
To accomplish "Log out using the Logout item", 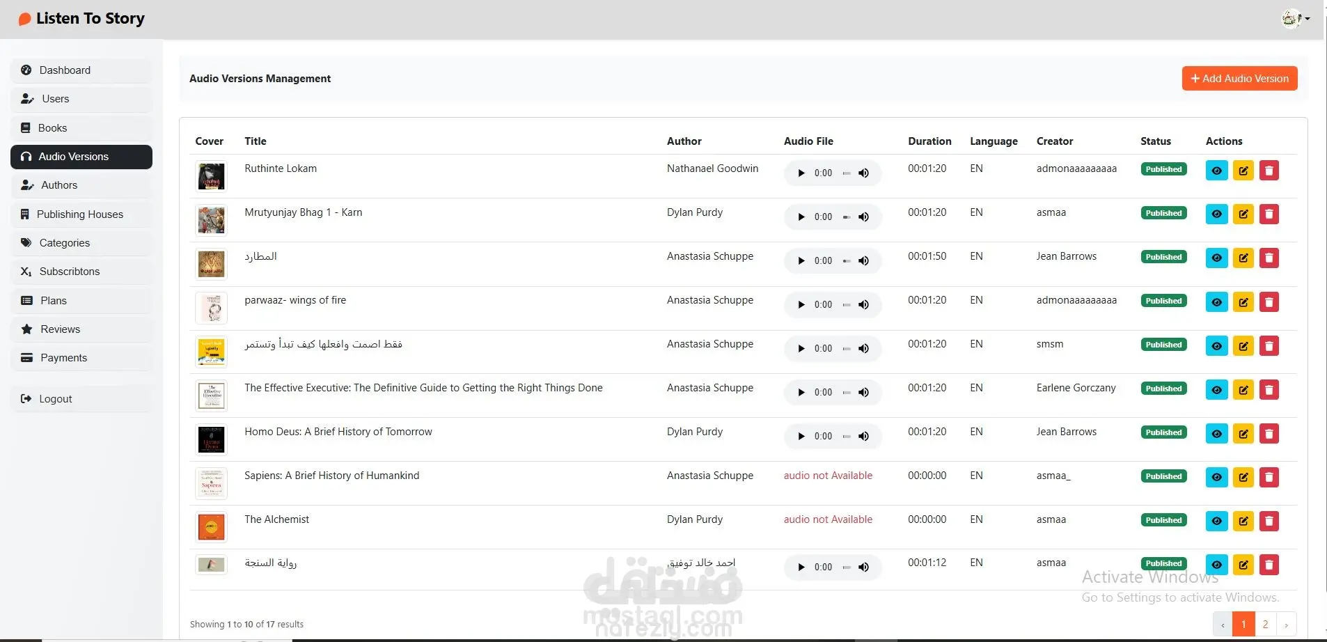I will (81, 399).
